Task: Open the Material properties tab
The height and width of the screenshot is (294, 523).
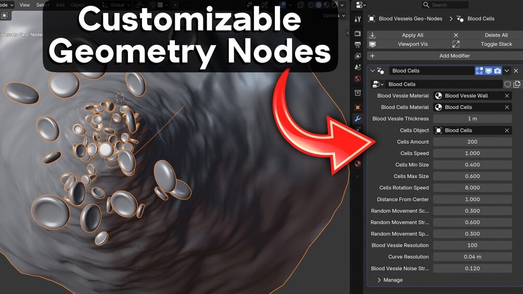Action: coord(358,164)
